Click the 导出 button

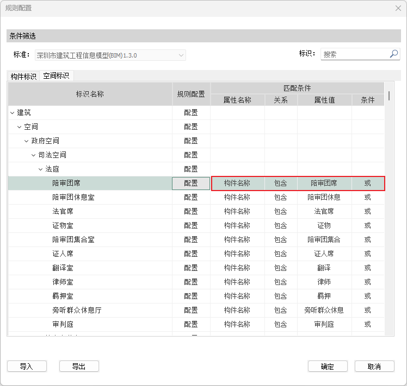tap(79, 366)
